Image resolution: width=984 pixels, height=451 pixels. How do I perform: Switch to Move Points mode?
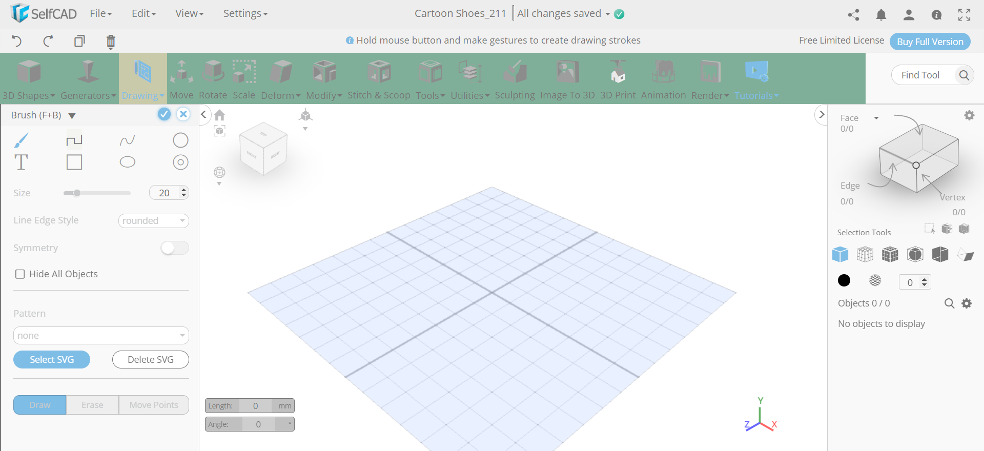tap(154, 405)
